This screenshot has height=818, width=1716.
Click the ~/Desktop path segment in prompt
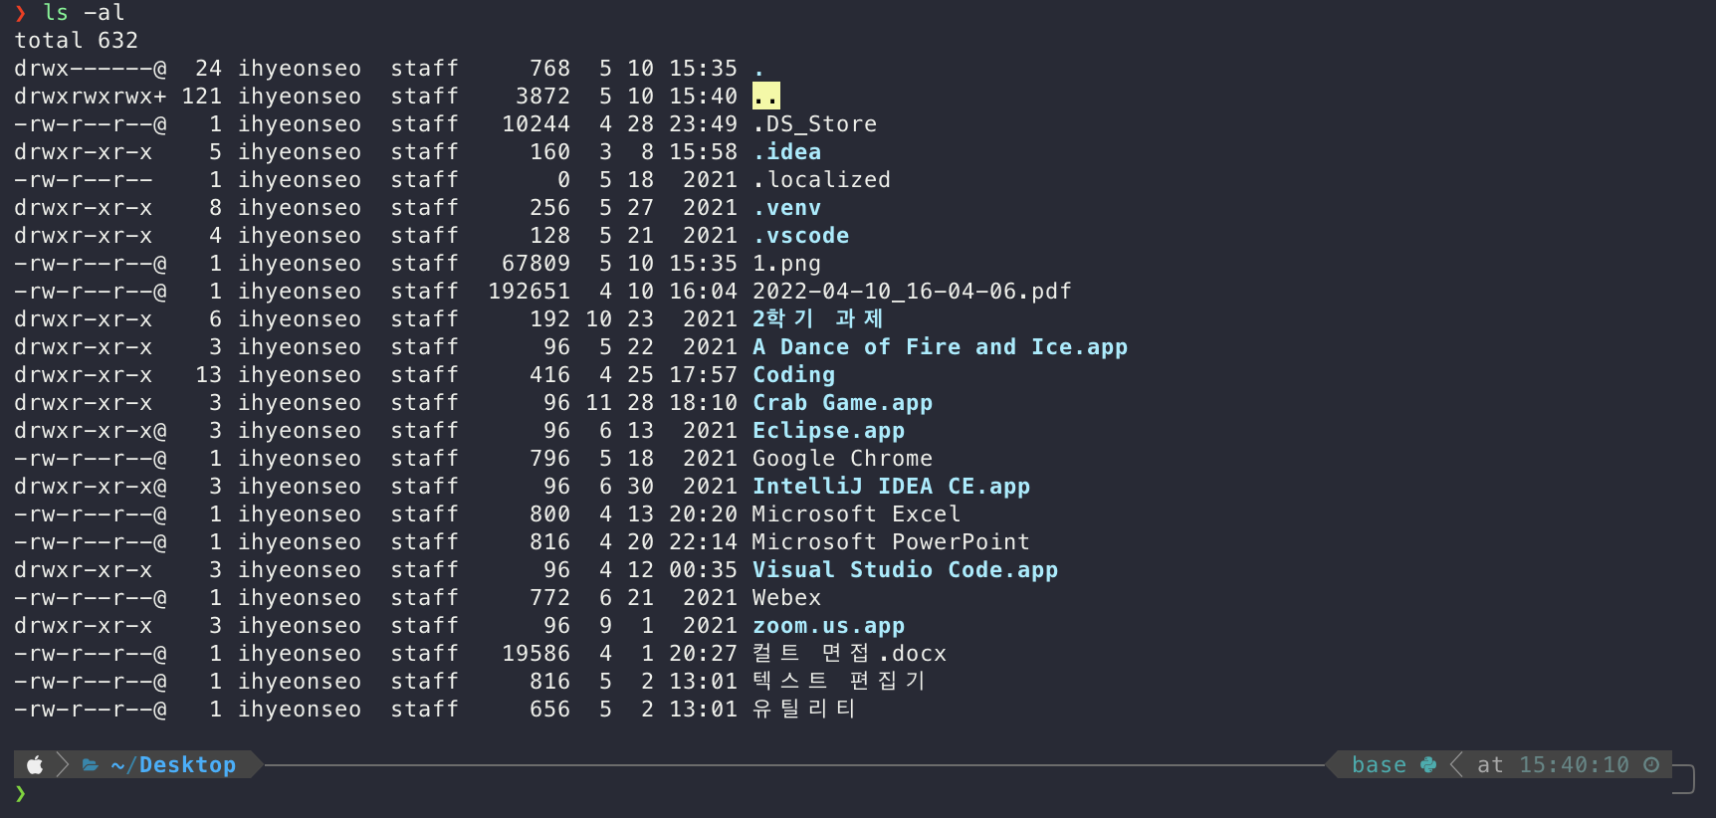click(x=173, y=764)
